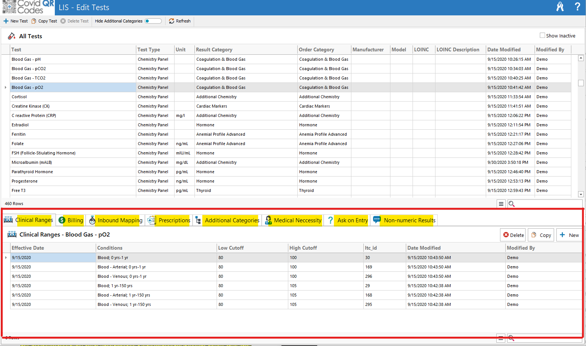586x346 pixels.
Task: Click the Prescriptions shield icon
Action: click(x=151, y=220)
